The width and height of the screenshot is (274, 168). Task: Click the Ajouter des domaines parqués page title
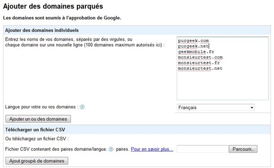[53, 6]
